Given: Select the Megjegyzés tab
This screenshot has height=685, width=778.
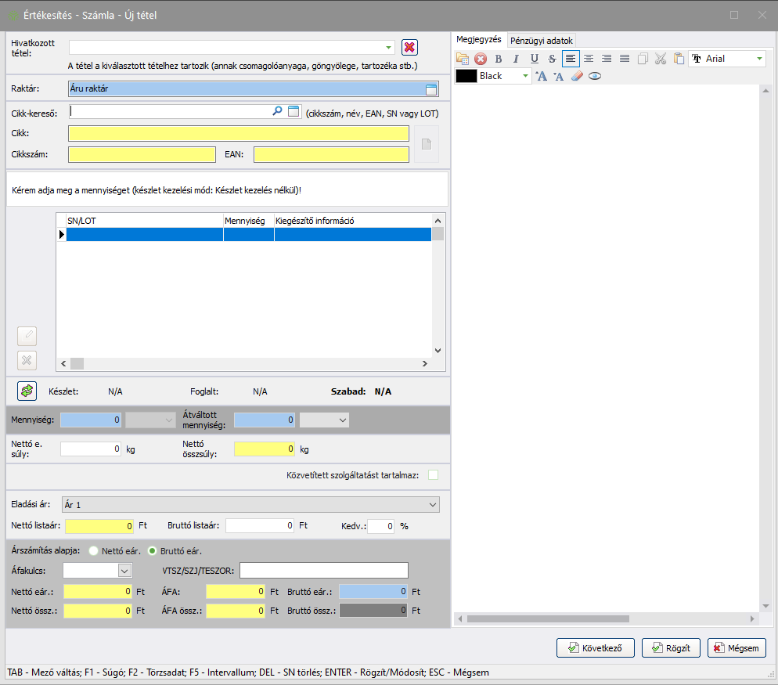Looking at the screenshot, I should [x=479, y=40].
